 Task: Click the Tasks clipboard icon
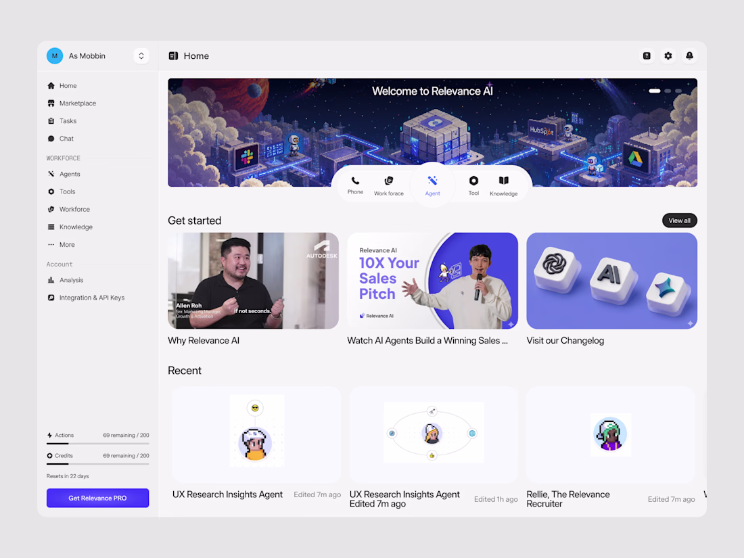click(51, 121)
